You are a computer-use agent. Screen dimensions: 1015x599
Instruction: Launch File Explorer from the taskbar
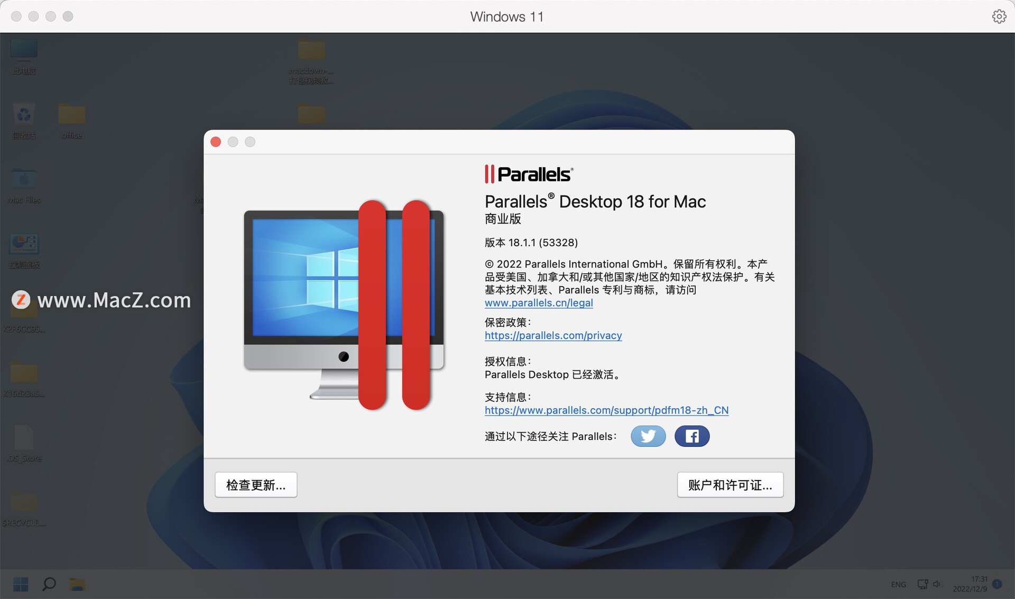tap(77, 584)
